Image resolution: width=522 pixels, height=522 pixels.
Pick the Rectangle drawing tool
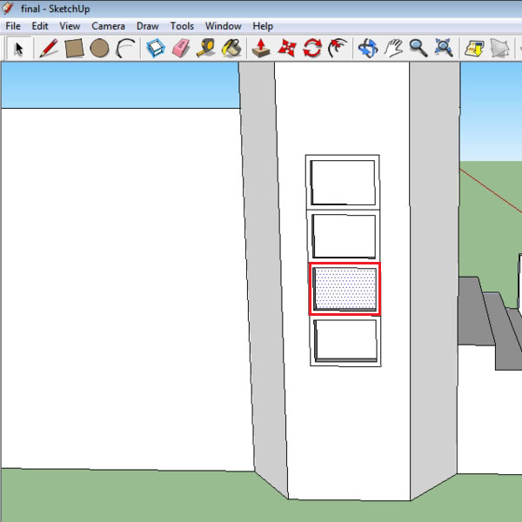[74, 48]
